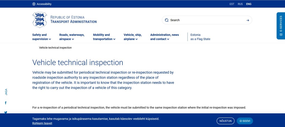Expand Roads, waterways, airspace menu
Viewport: 285px width, 127px height.
[x=72, y=37]
